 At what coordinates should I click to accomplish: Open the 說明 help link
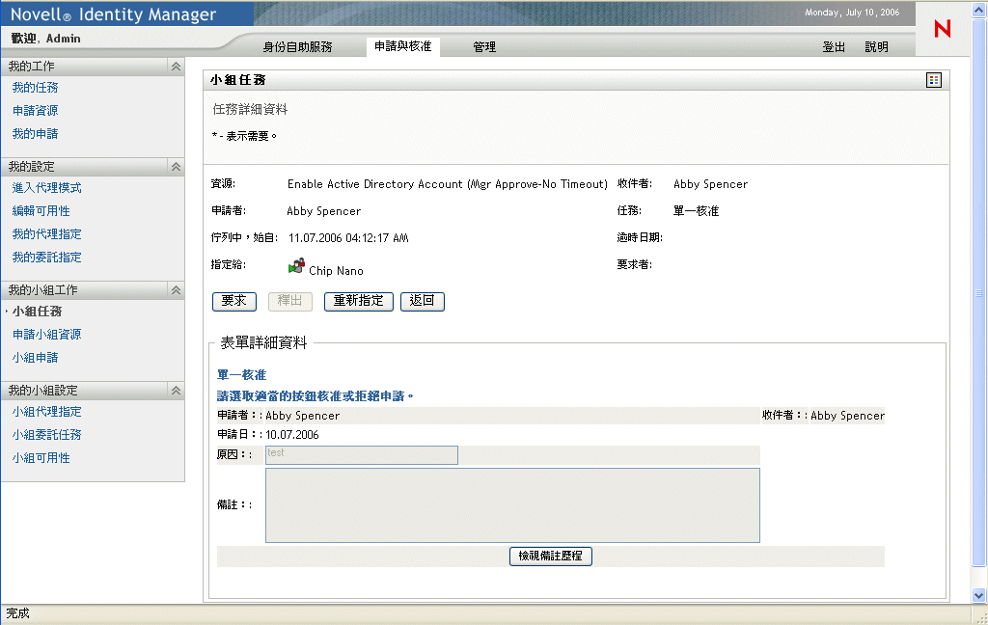pos(876,46)
